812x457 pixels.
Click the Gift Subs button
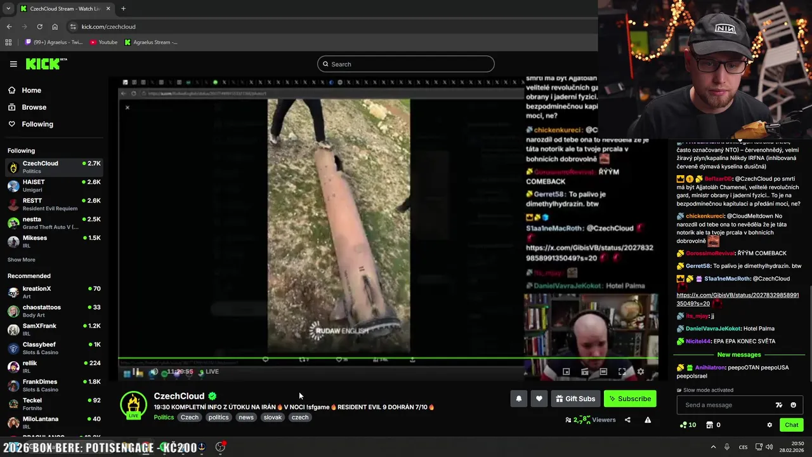pyautogui.click(x=575, y=399)
